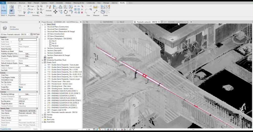253x132 pixels.
Task: Collapse the Sheets (Tout) node
Action: point(43,62)
